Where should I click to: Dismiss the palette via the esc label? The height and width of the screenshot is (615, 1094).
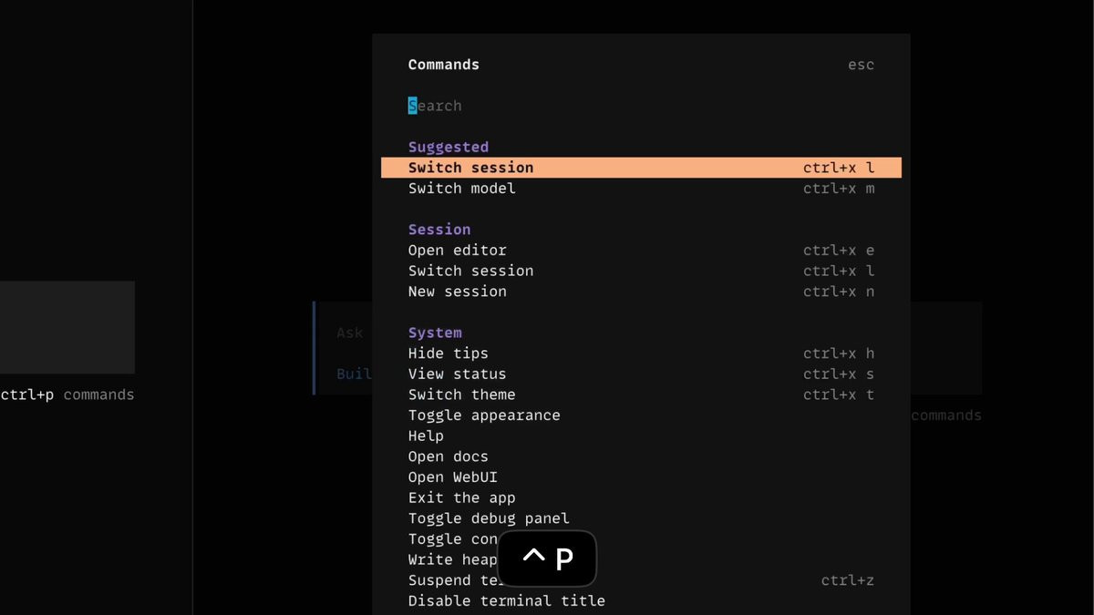[x=861, y=65]
